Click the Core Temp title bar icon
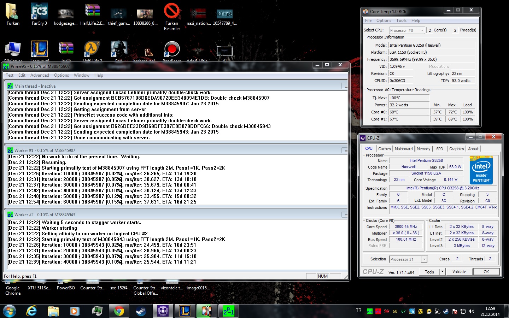Viewport: 509px width, 318px height. pyautogui.click(x=366, y=11)
